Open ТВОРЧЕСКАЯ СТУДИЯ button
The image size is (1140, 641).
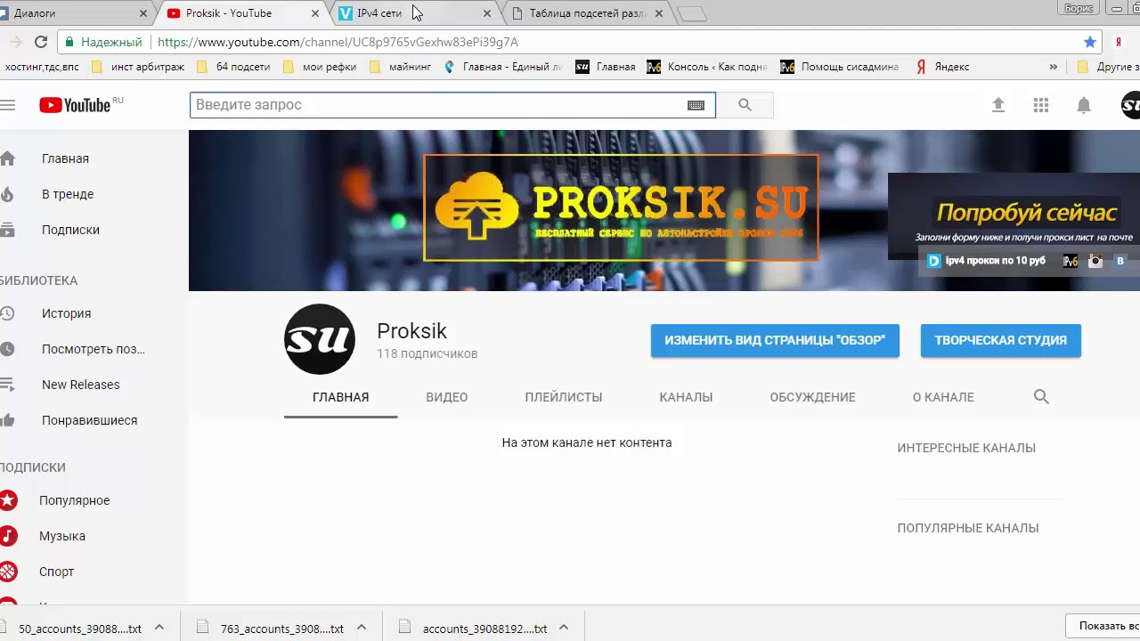pyautogui.click(x=1000, y=340)
